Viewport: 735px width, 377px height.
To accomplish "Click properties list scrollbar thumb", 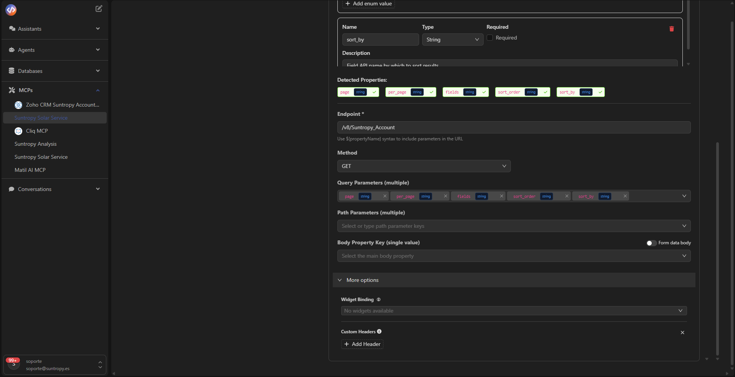I will (688, 25).
